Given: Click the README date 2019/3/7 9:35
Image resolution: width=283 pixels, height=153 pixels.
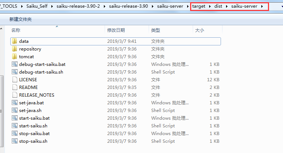Looking at the screenshot, I should [122, 87].
